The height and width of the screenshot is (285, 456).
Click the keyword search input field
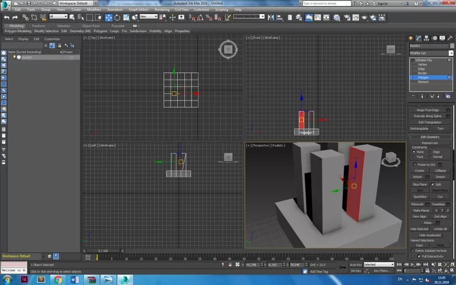[x=327, y=3]
